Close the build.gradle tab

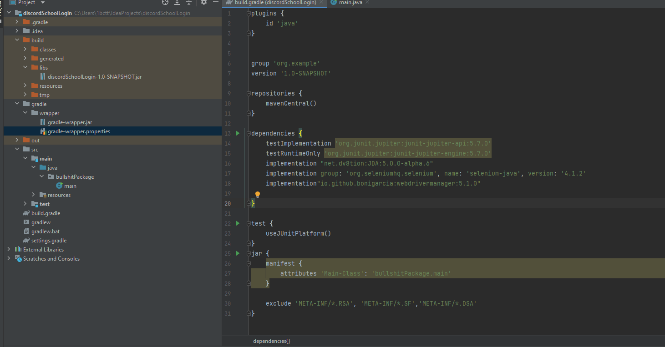tap(322, 2)
